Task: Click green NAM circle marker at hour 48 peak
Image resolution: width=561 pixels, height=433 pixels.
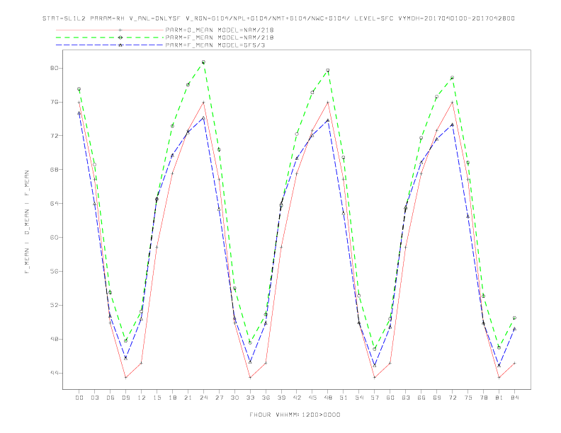Action: [x=328, y=70]
